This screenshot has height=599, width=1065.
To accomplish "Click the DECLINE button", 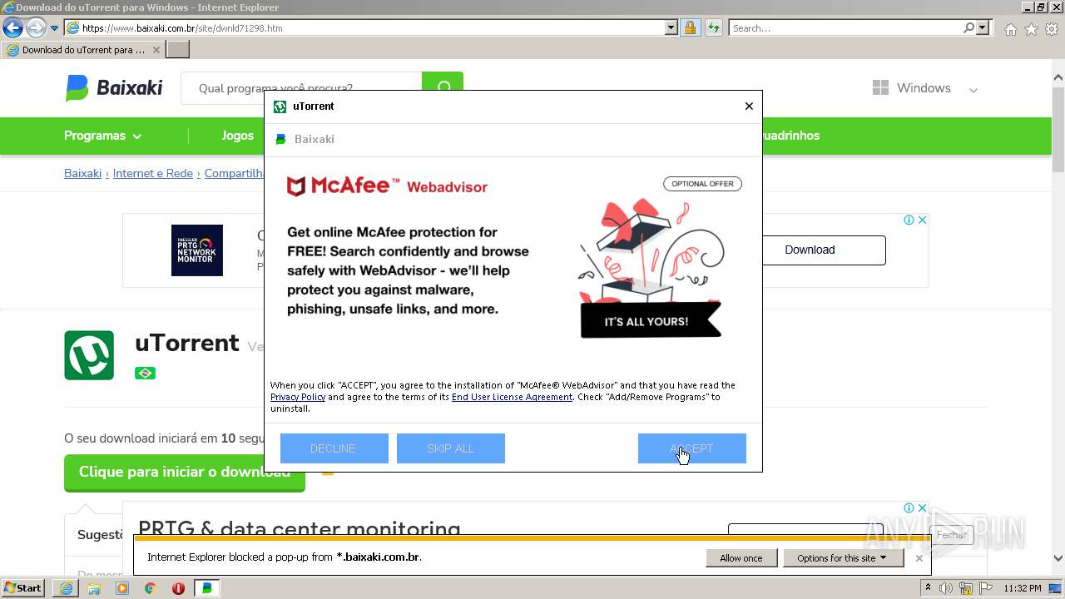I will pyautogui.click(x=334, y=448).
